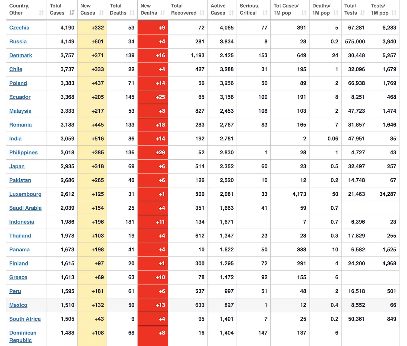The width and height of the screenshot is (407, 346).
Task: Open the Saudi Arabia country link
Action: [25, 208]
